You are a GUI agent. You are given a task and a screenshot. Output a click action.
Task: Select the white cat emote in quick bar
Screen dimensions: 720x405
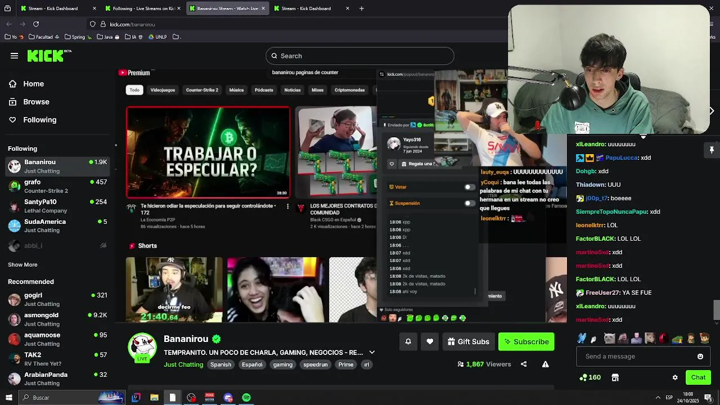609,338
